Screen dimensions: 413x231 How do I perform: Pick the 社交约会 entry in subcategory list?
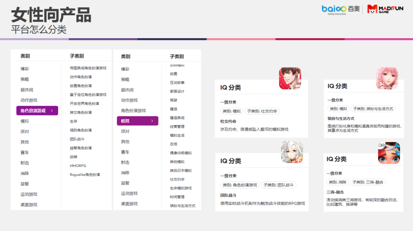tap(177, 179)
